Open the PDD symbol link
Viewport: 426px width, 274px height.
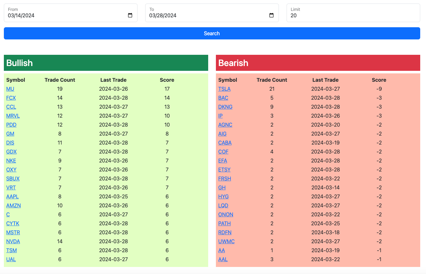click(11, 125)
